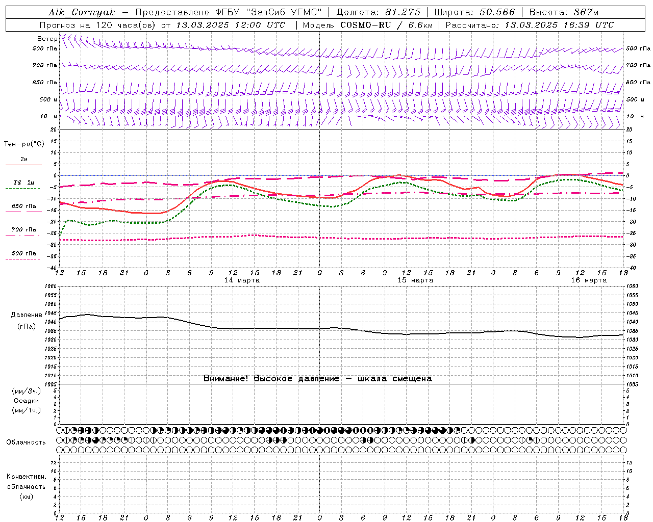Click the (мм/1ч.) precipitation unit label
The width and height of the screenshot is (653, 522).
coord(27,410)
